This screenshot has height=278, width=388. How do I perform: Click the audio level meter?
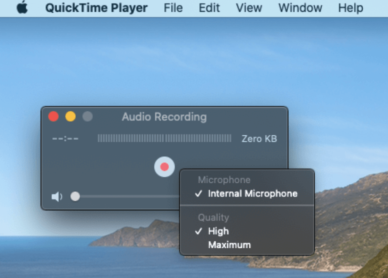point(165,138)
